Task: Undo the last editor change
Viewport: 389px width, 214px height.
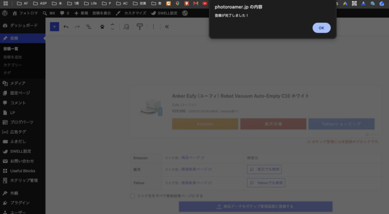Action: coord(66,27)
